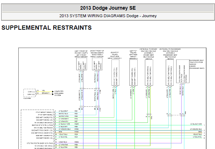Click pin 3 "WHT/LT GRN" wire label
Viewport: 215px width, 149px height.
[x=63, y=116]
